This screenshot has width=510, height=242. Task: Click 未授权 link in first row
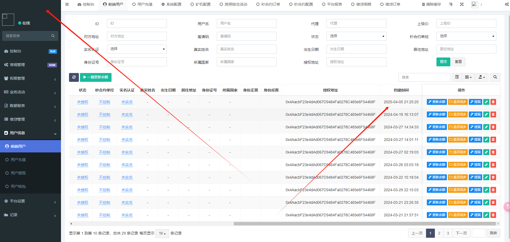point(83,102)
